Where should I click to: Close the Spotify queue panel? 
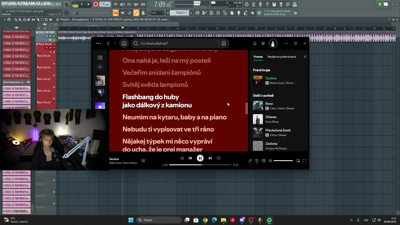point(305,57)
